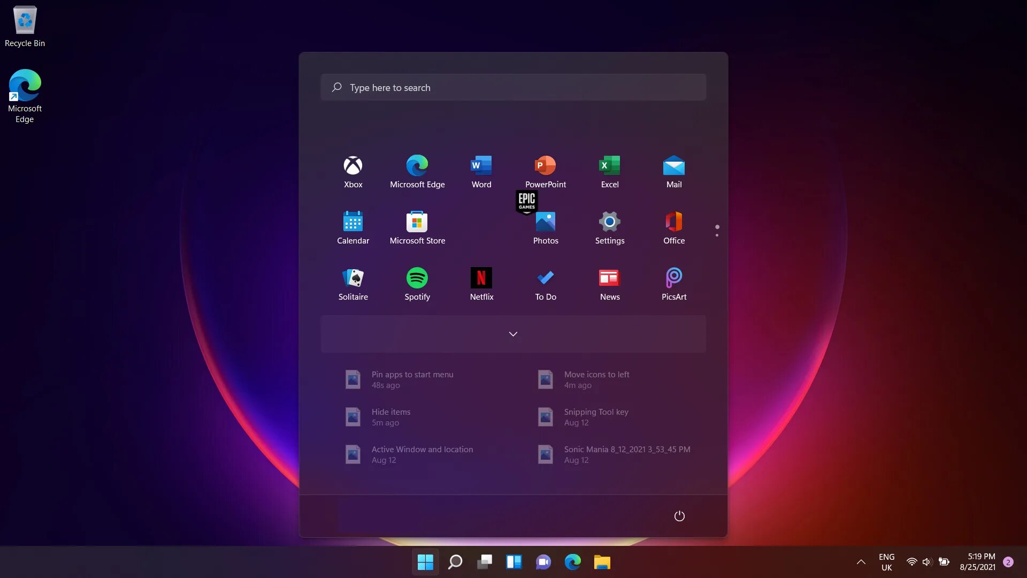Viewport: 1027px width, 578px height.
Task: Click the power button in Start menu
Action: click(x=679, y=516)
